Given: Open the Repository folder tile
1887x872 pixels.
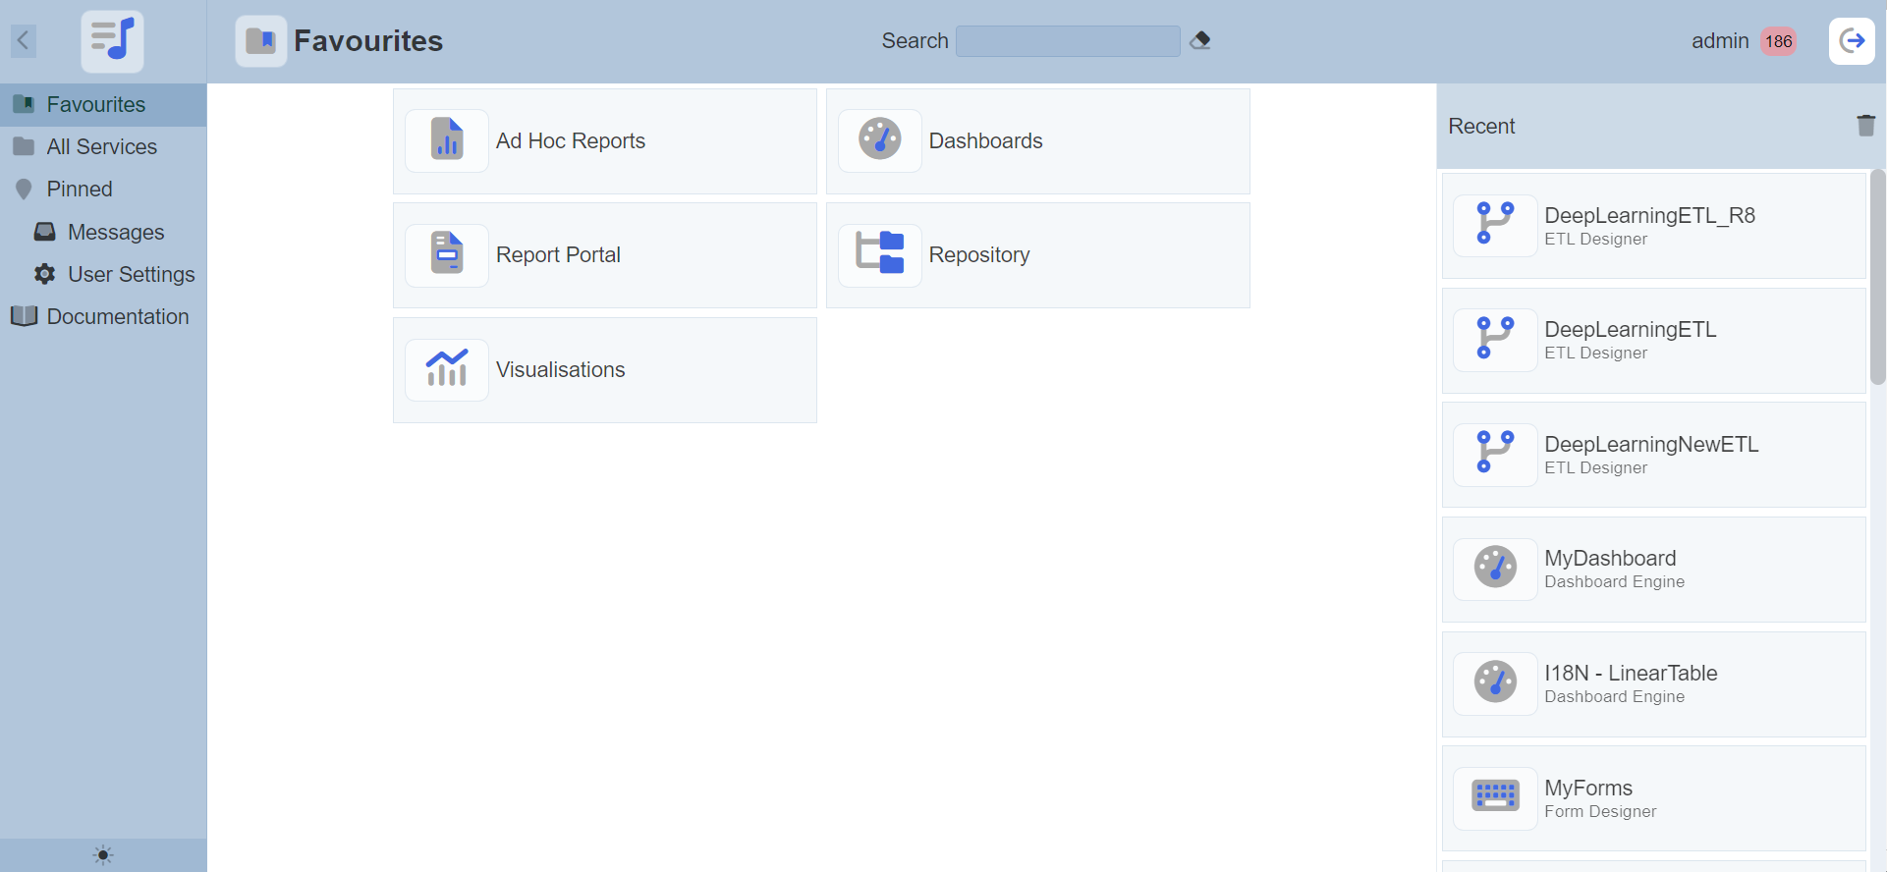Looking at the screenshot, I should tap(1037, 255).
